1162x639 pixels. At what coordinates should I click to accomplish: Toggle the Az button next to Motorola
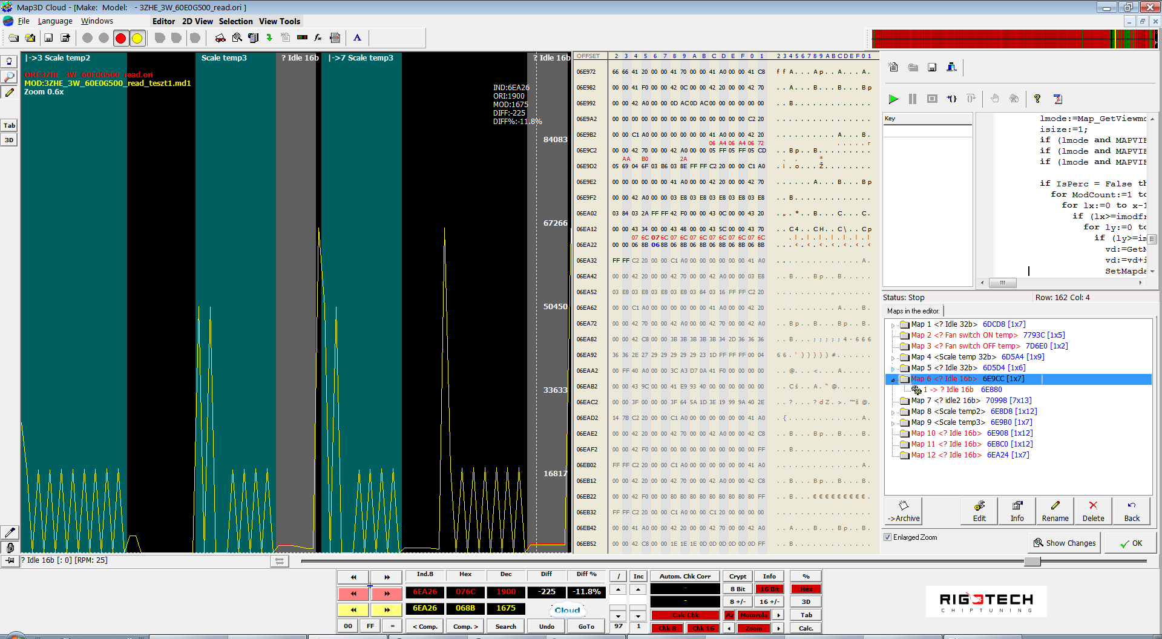click(x=729, y=615)
